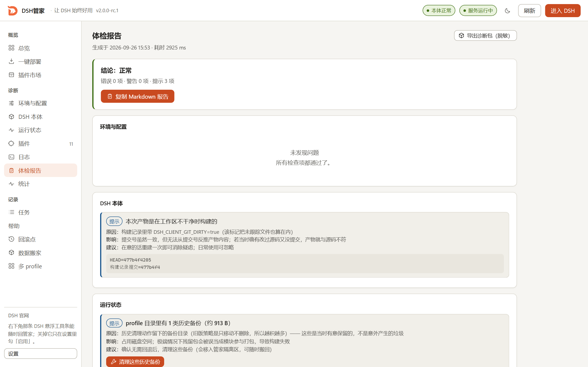Go to 插件市场 page

(41, 75)
